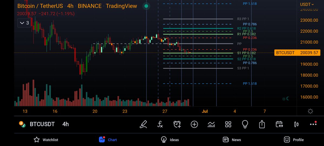Select the R2 PP 0.618 pivot label

[x=246, y=28]
